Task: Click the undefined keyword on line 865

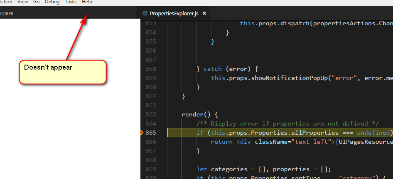Action: (x=373, y=133)
